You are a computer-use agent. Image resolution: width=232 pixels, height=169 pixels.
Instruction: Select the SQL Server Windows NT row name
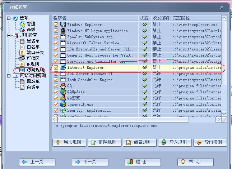pyautogui.click(x=90, y=74)
